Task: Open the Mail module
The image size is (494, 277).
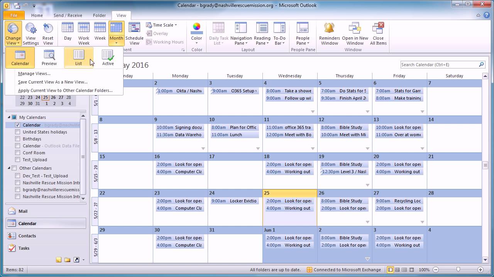Action: (x=46, y=211)
